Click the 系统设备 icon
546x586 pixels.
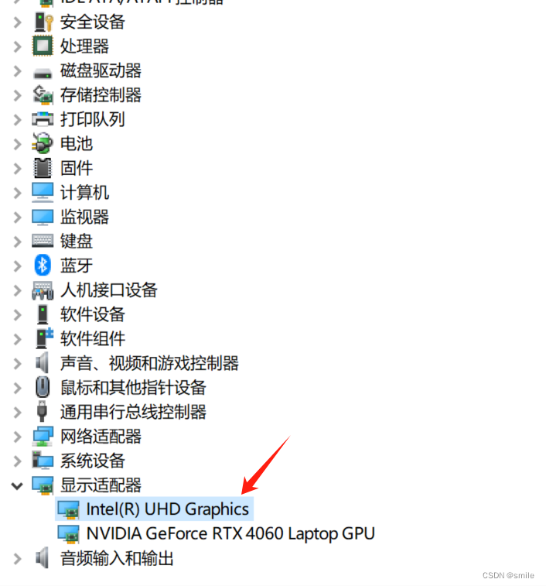coord(43,461)
